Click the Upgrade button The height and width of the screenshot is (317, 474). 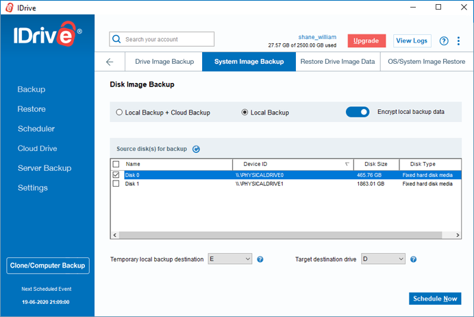[x=366, y=41]
